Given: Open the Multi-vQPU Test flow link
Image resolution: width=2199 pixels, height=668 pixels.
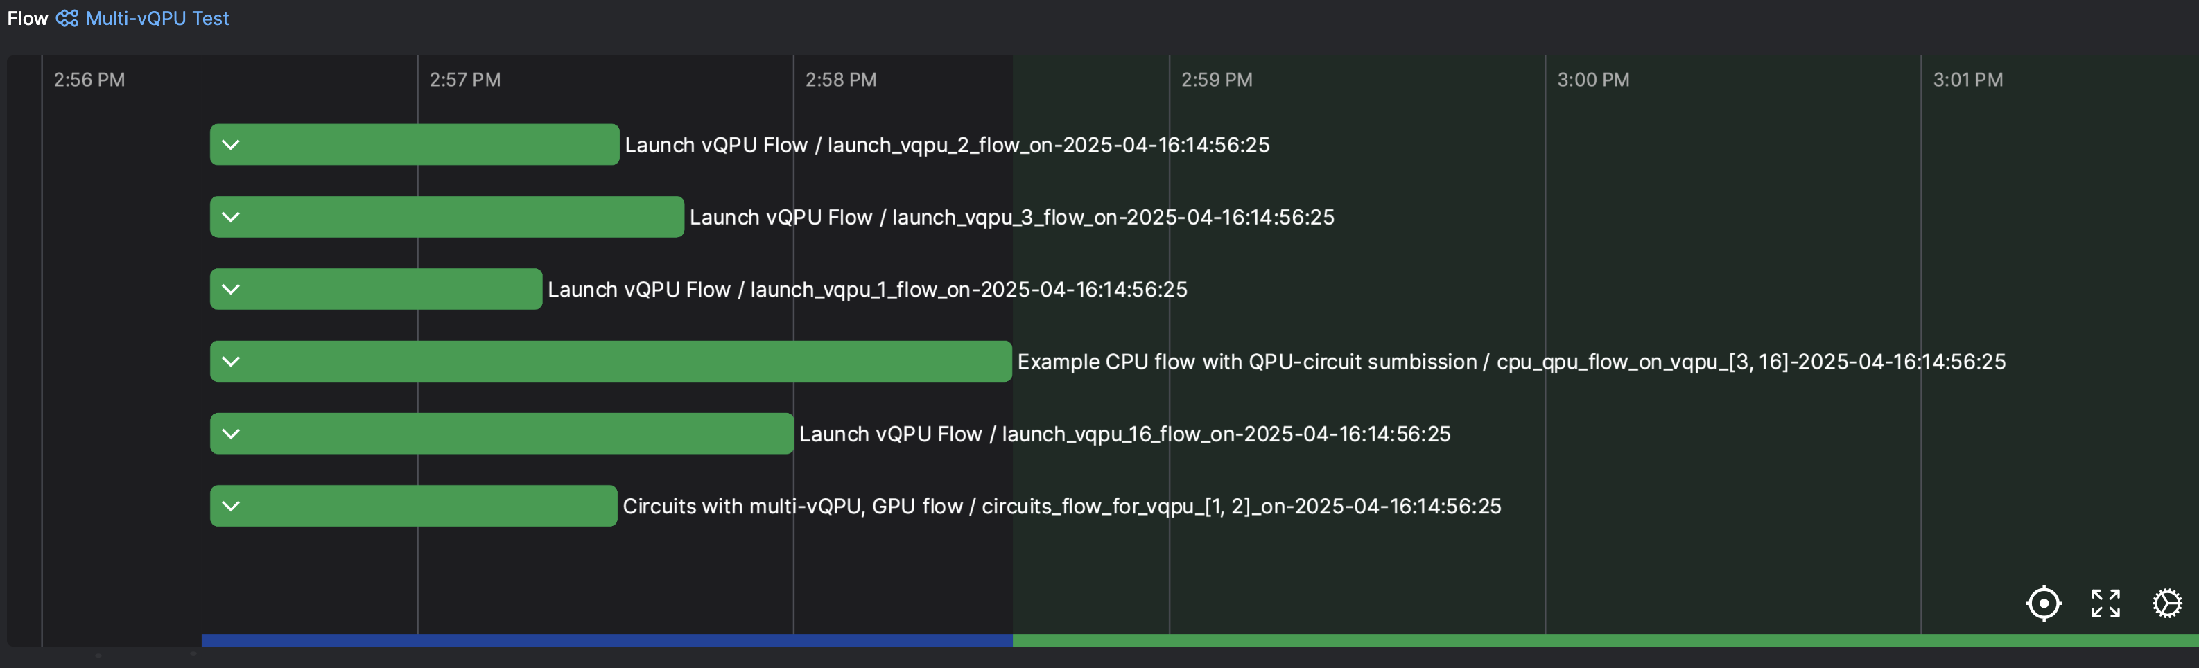Looking at the screenshot, I should pyautogui.click(x=157, y=18).
